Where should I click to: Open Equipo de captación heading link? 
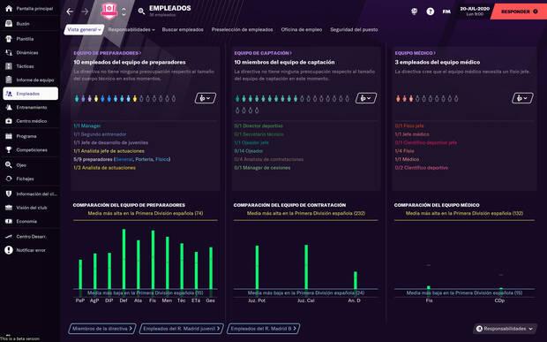pos(263,53)
